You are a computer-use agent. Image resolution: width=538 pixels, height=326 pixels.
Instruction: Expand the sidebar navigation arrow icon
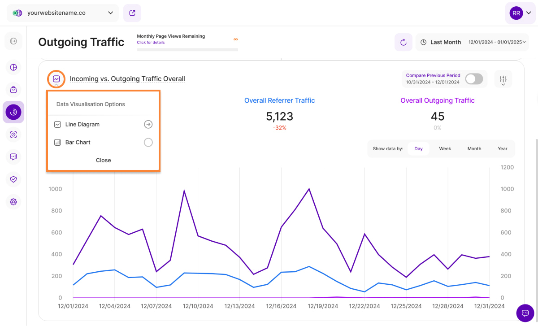13,41
